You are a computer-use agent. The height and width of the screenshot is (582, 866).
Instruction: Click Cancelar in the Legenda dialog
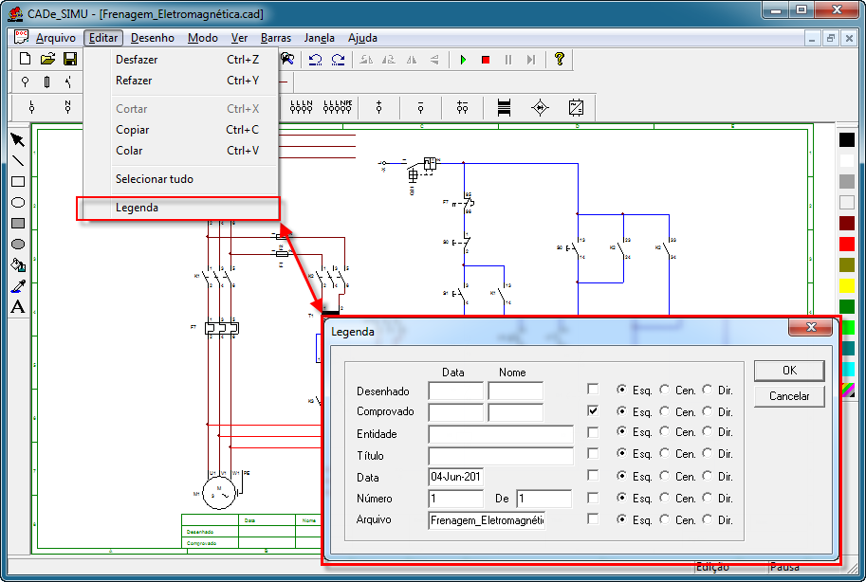[x=789, y=396]
